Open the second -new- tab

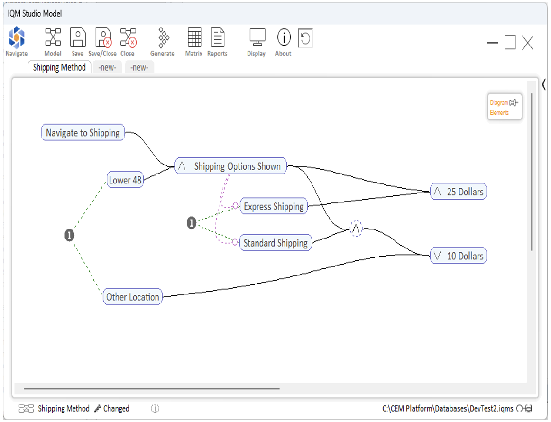click(139, 67)
